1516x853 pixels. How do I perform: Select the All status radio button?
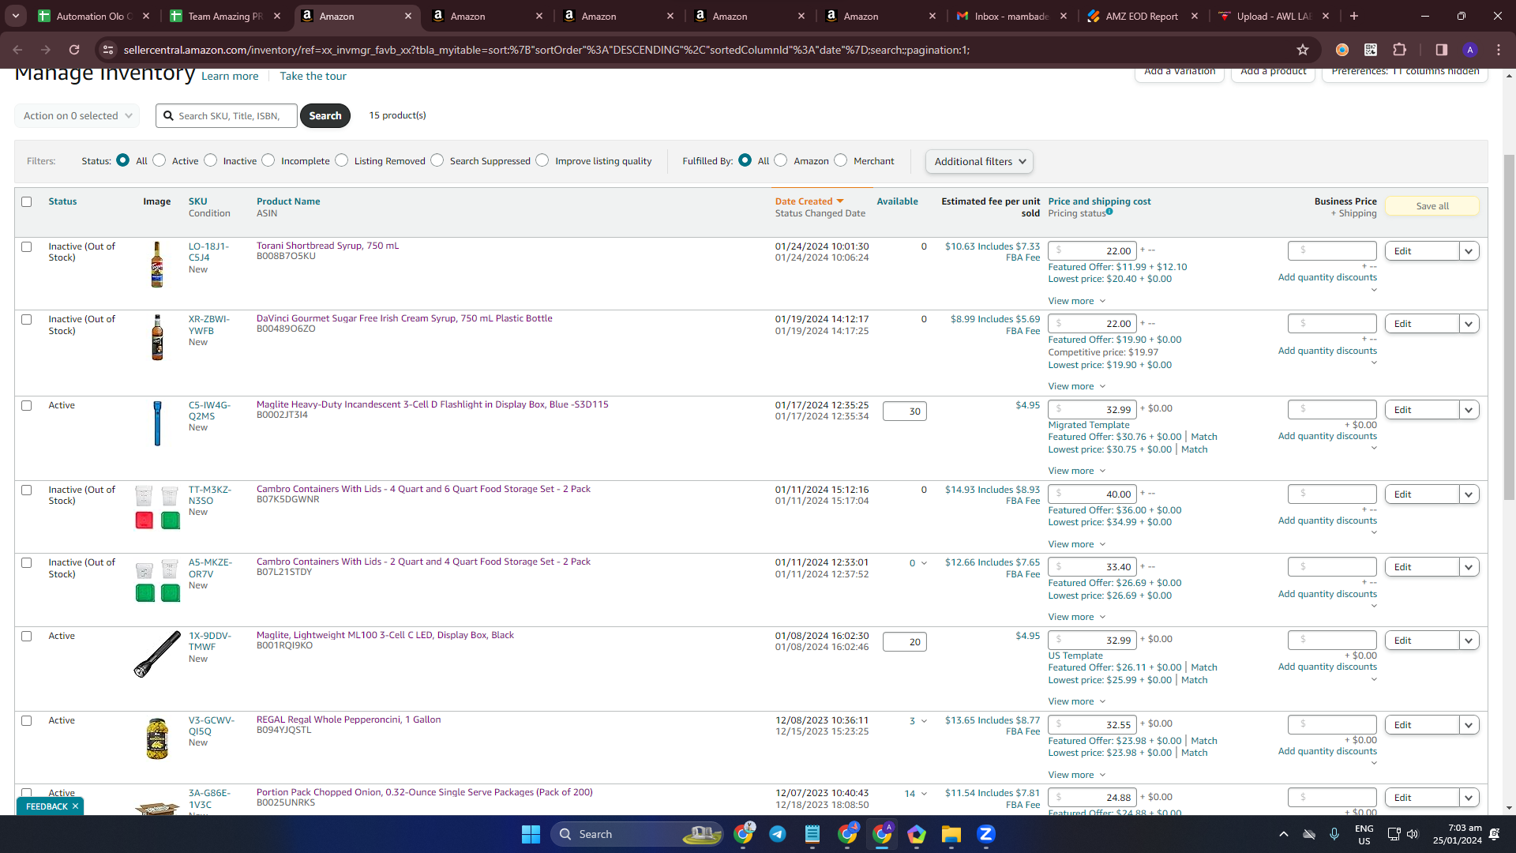(122, 160)
